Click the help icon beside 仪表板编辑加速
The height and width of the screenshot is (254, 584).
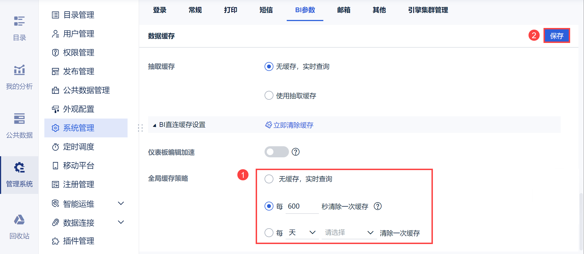[296, 152]
